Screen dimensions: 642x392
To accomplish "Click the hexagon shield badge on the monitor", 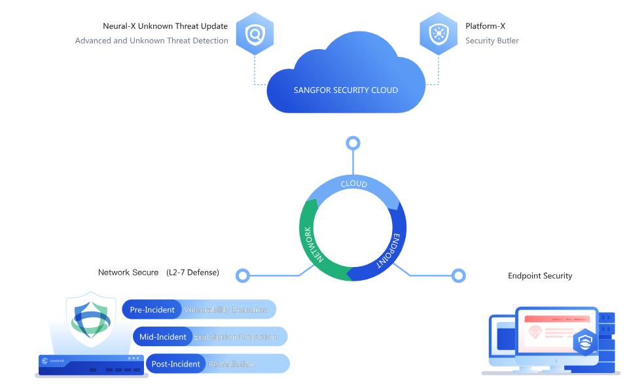I will tap(586, 342).
